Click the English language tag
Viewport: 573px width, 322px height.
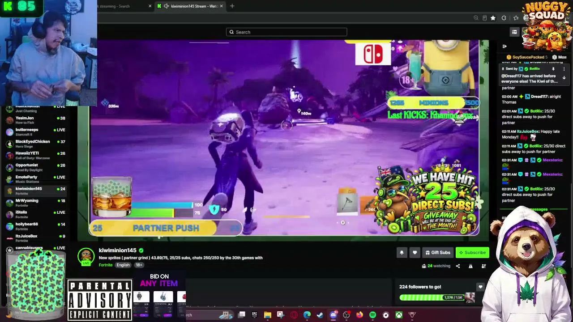tap(123, 265)
